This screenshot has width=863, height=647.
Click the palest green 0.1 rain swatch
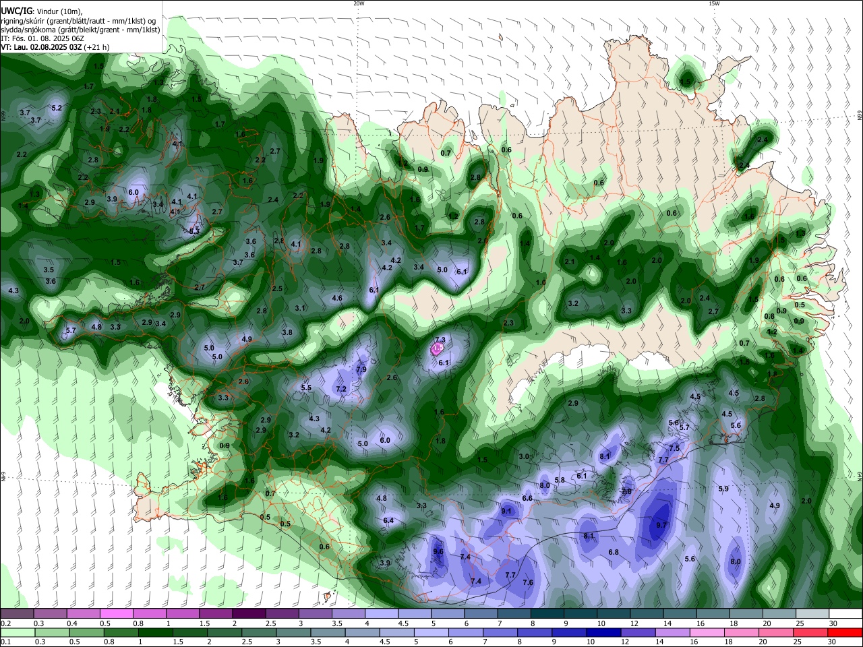point(18,632)
